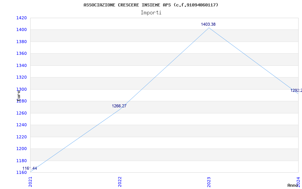302x189 pixels.
Task: Click the 1180 y-axis tick label
Action: (22, 161)
